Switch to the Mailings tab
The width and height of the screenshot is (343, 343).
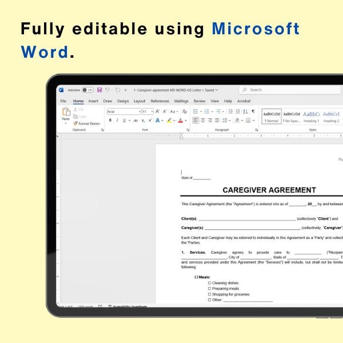click(x=181, y=101)
